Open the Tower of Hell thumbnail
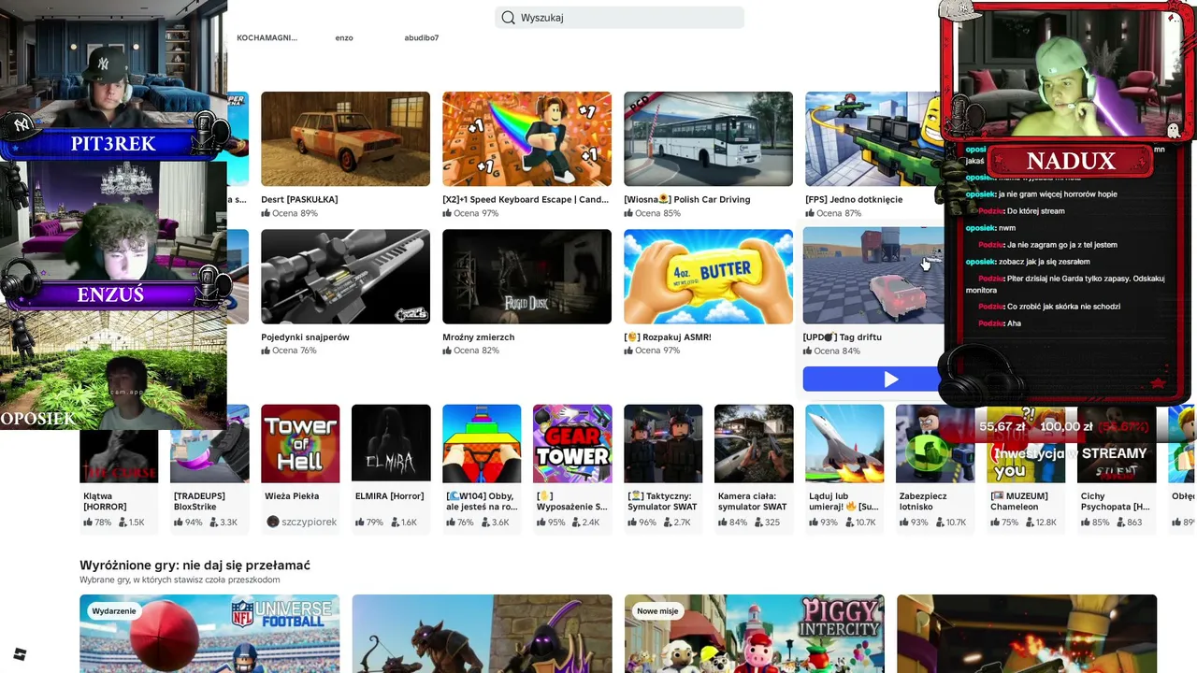Image resolution: width=1197 pixels, height=673 pixels. pyautogui.click(x=300, y=443)
